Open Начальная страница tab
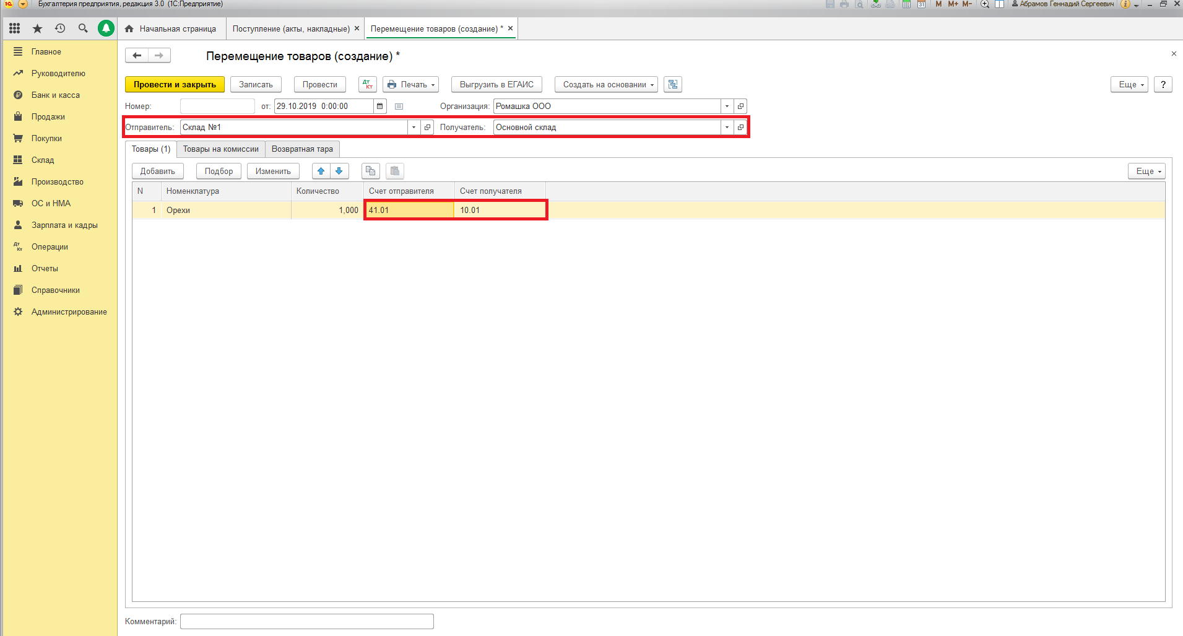The width and height of the screenshot is (1183, 636). [171, 29]
